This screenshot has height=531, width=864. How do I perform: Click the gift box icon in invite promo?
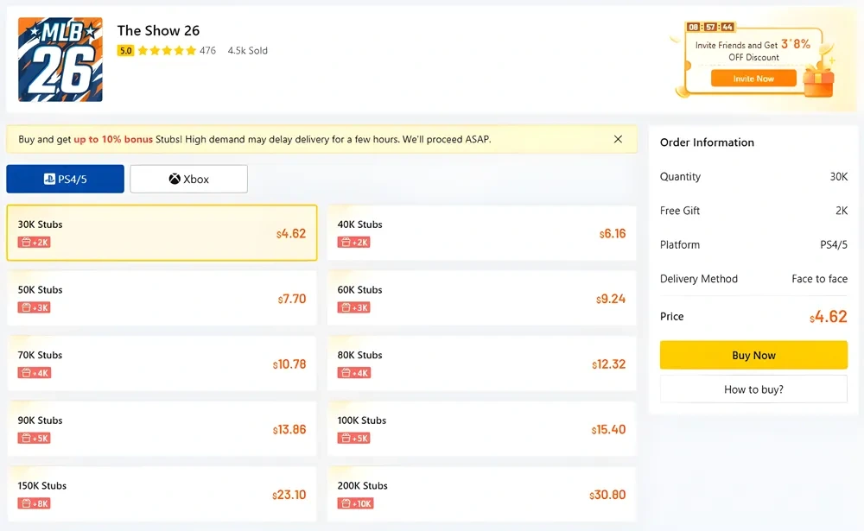[818, 80]
